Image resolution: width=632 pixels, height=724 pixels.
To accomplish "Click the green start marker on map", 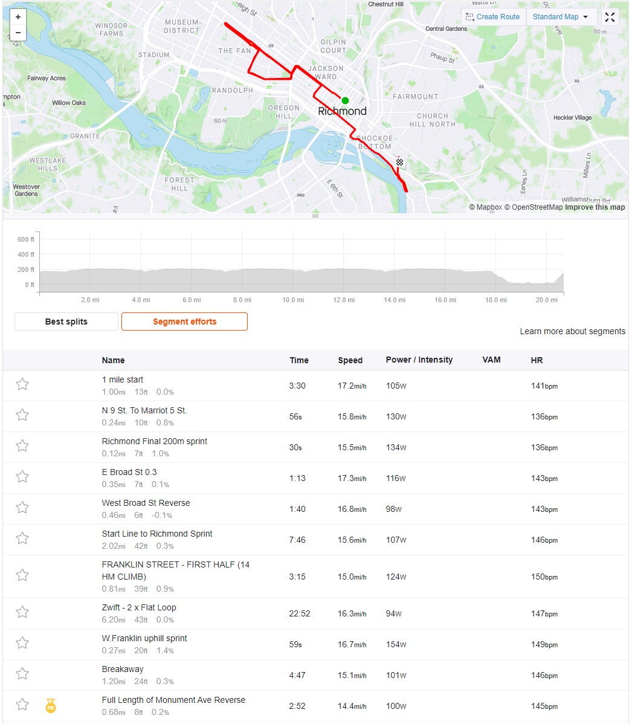I will coord(345,100).
